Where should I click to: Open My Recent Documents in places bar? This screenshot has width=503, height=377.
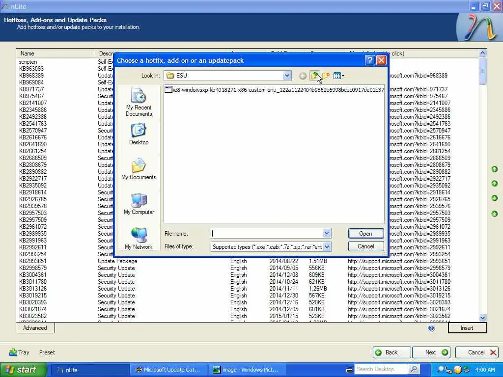(x=139, y=103)
